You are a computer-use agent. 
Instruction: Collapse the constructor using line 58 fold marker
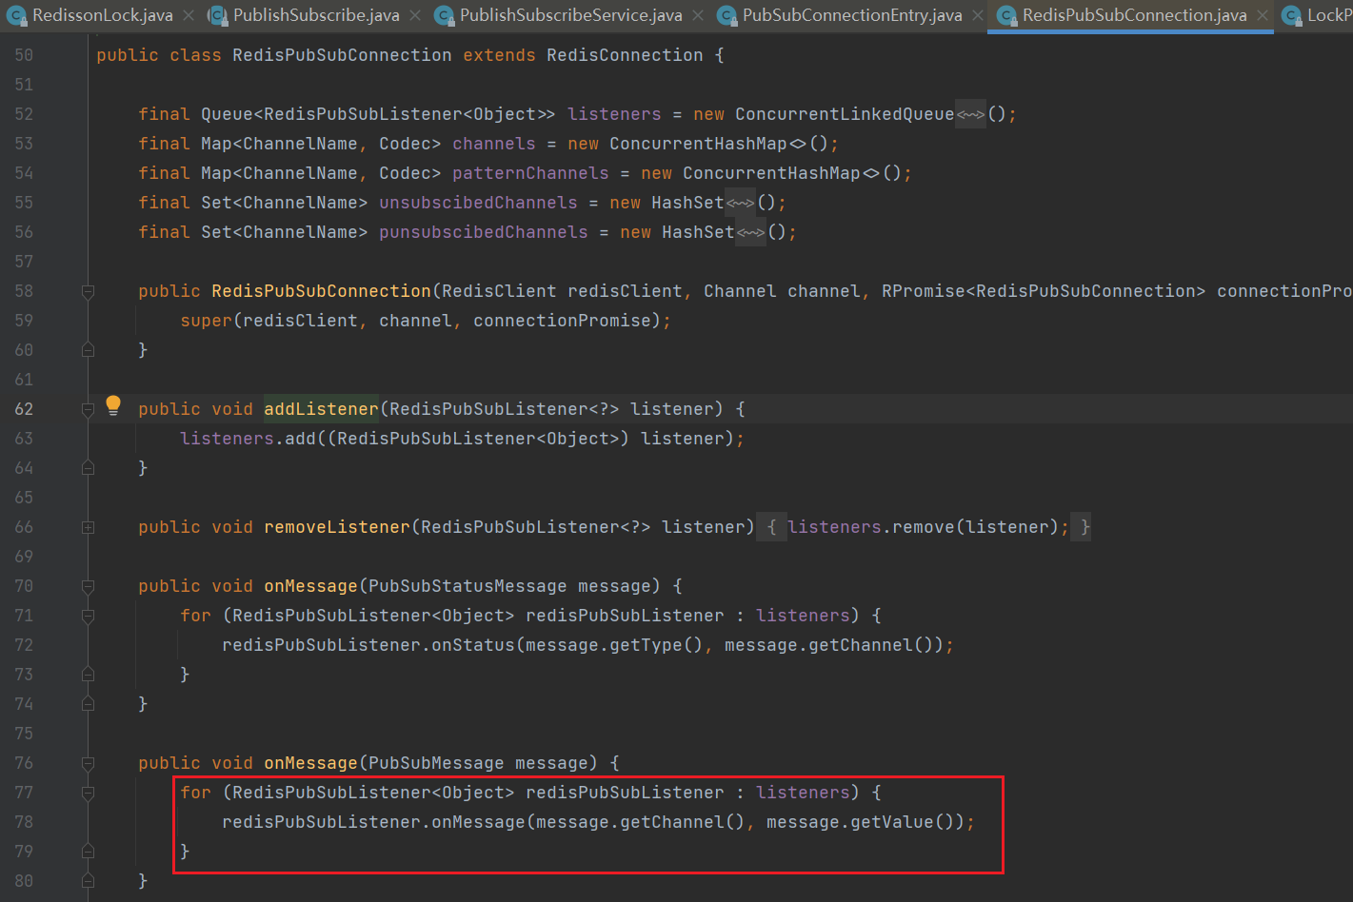[x=88, y=292]
